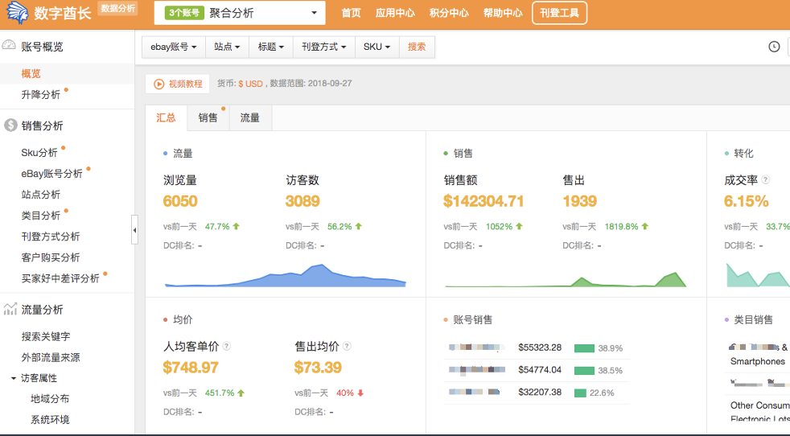Click the $54774.04 account sales amount

(540, 370)
